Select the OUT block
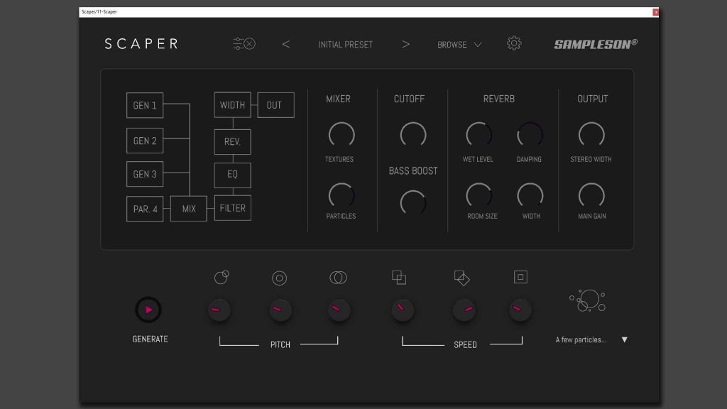This screenshot has width=727, height=409. point(276,105)
